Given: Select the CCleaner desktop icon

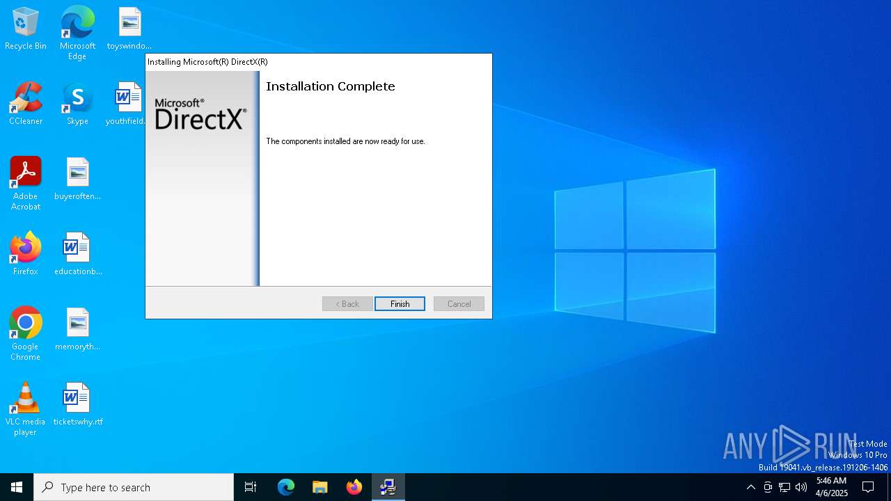Looking at the screenshot, I should [x=26, y=104].
